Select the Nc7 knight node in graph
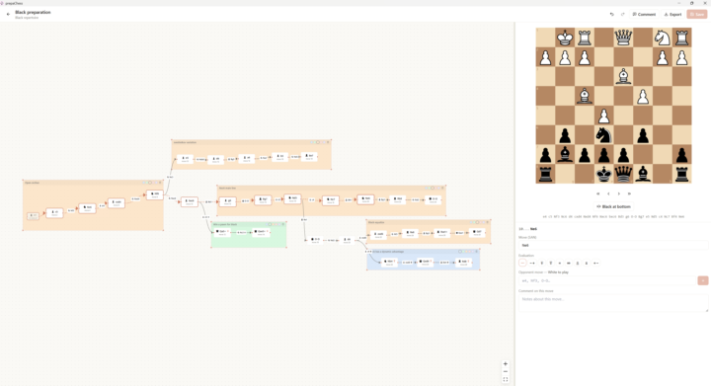Screen dimensions: 711x386 (331, 200)
